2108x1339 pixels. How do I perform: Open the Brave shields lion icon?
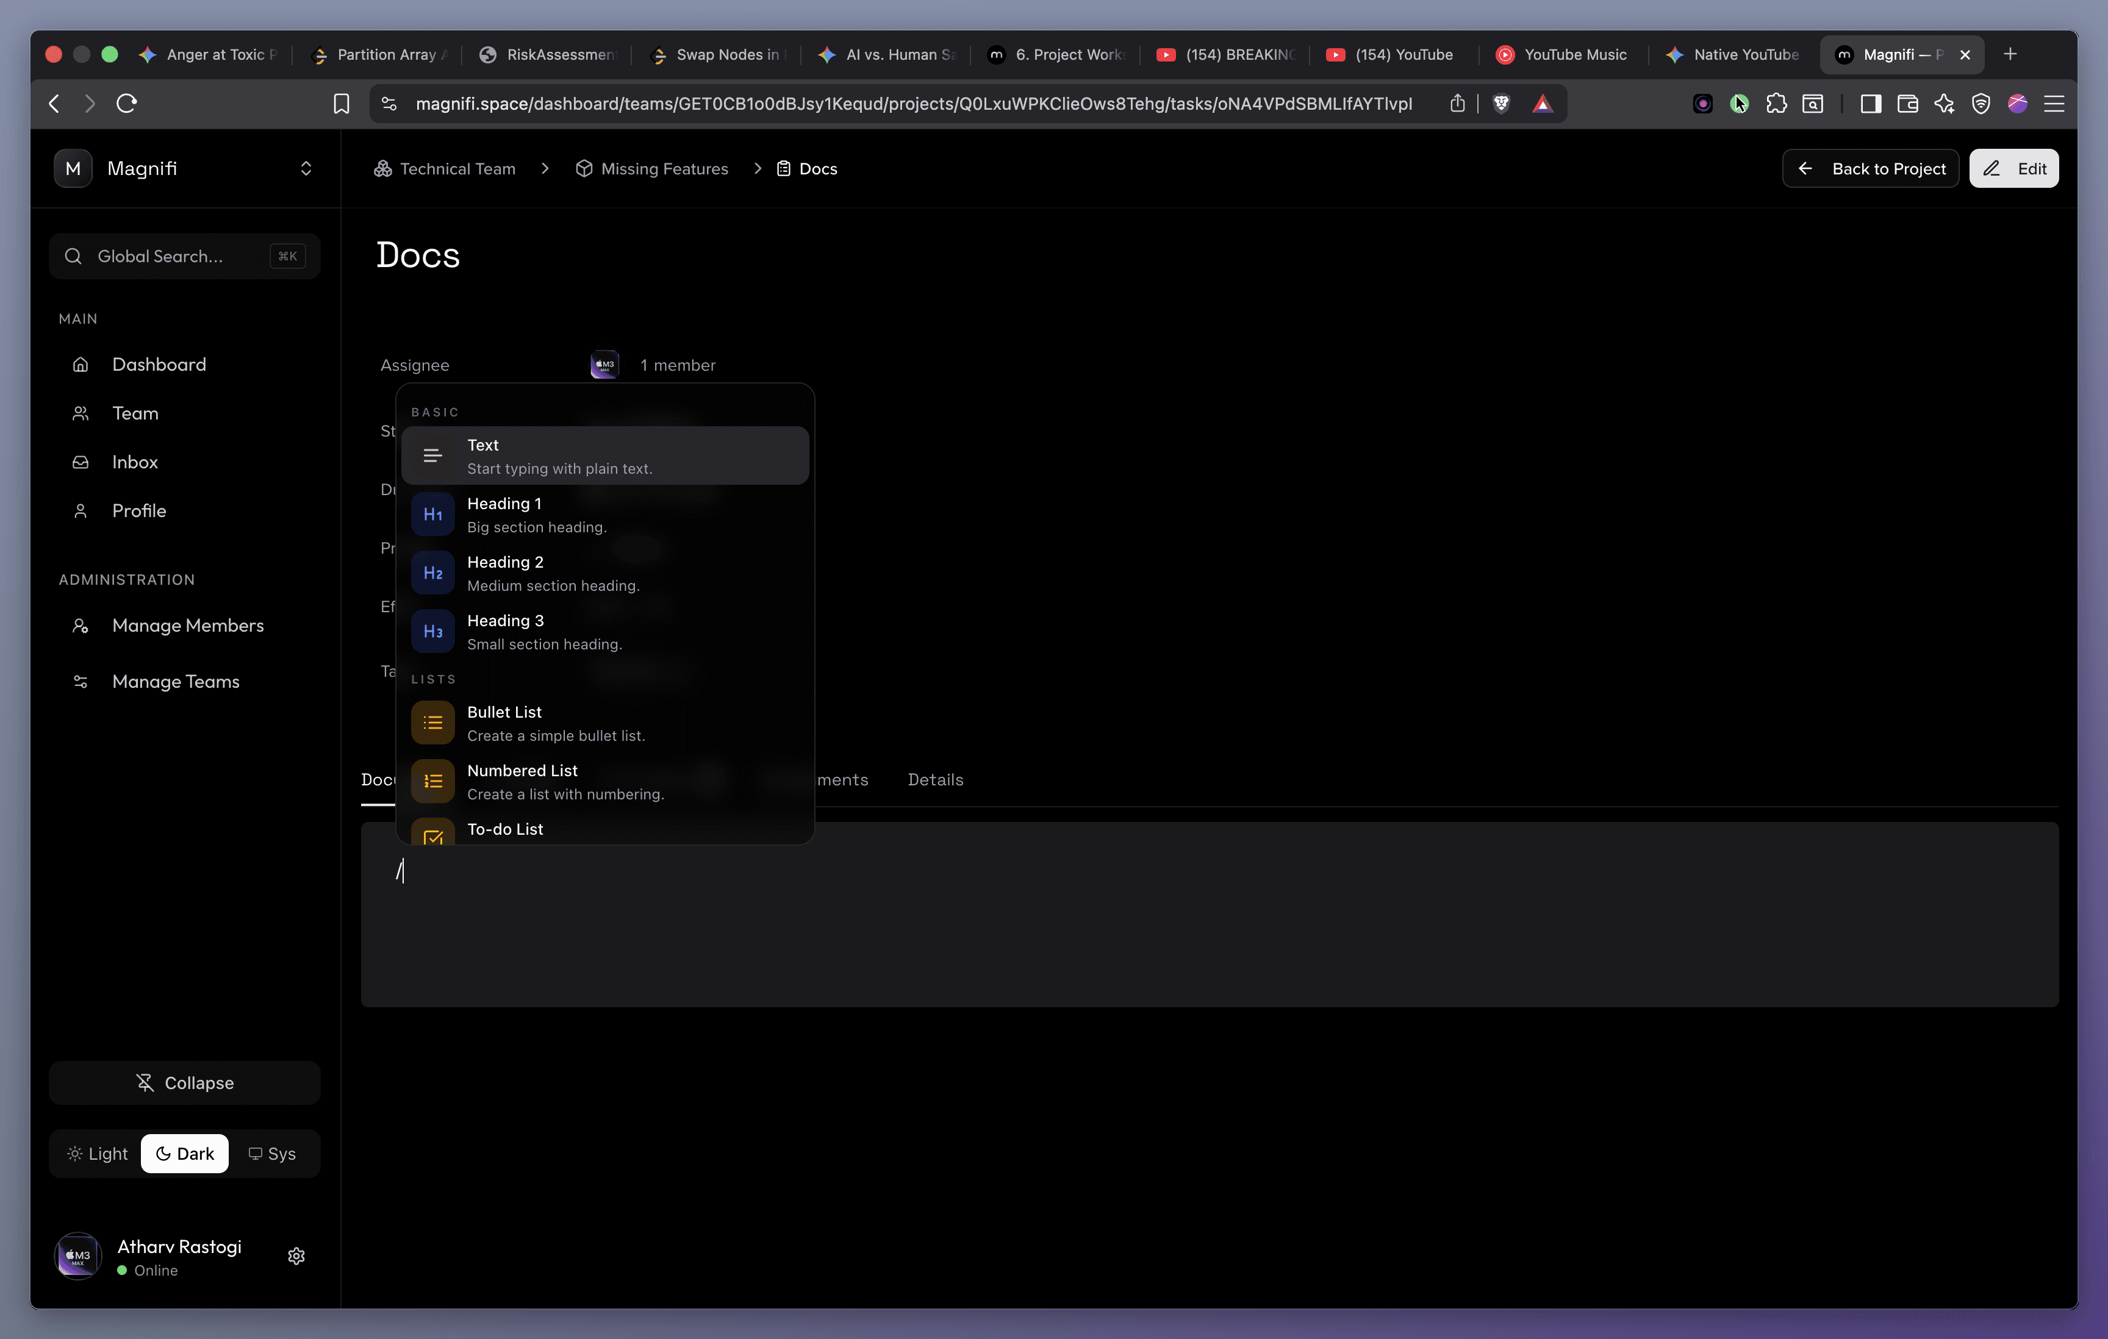pos(1501,103)
